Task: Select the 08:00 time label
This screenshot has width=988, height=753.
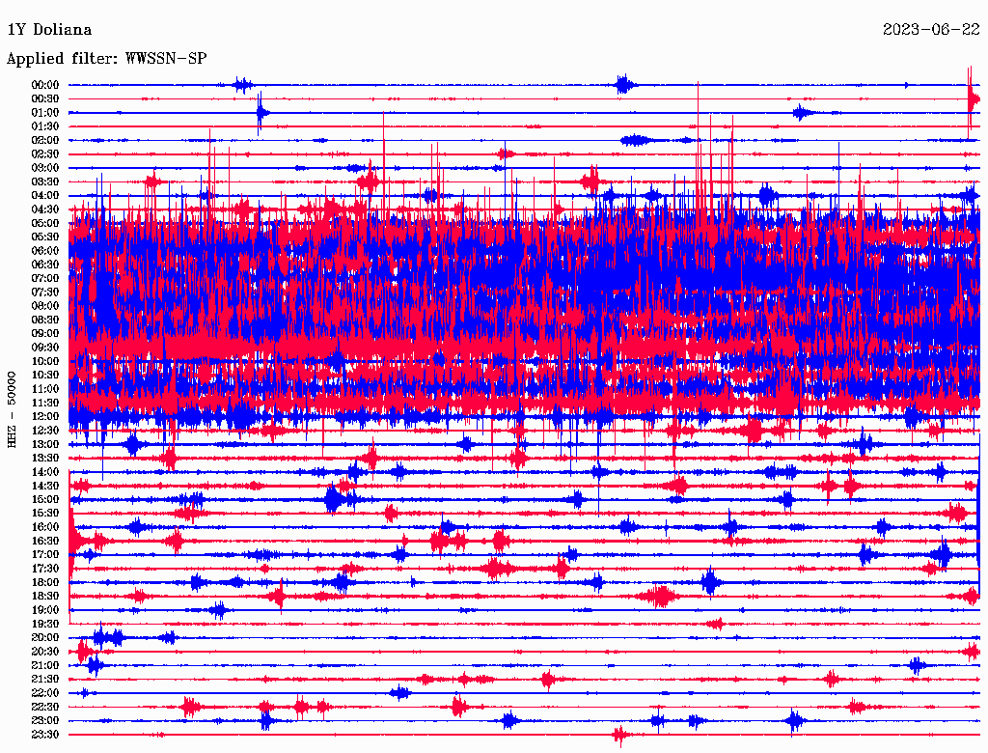Action: click(45, 306)
